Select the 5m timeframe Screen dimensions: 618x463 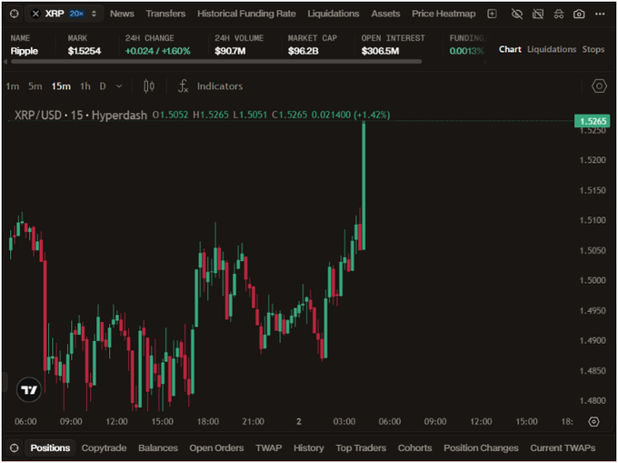[35, 86]
